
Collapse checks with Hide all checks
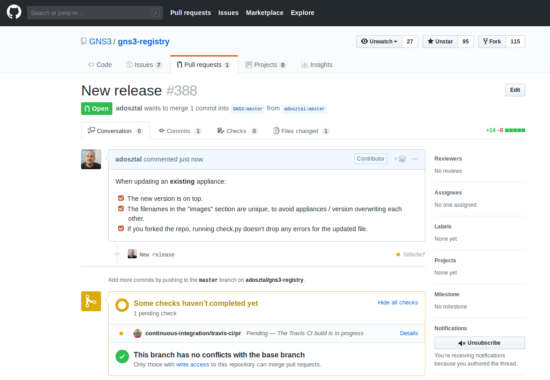pos(398,303)
